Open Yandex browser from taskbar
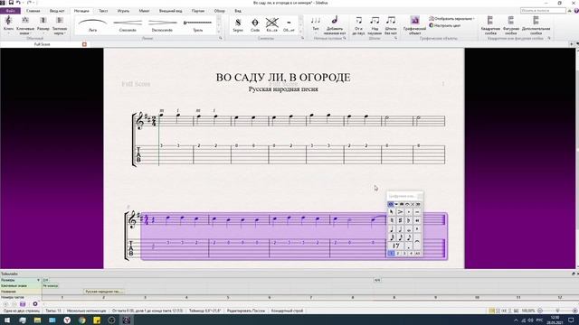The image size is (579, 325). tap(67, 320)
